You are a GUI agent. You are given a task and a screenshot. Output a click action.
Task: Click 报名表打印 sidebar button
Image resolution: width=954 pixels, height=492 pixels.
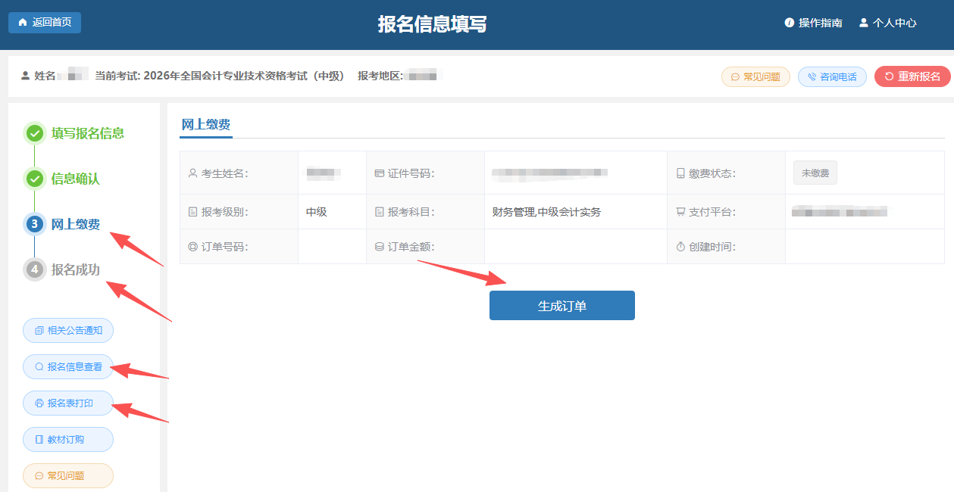click(68, 403)
